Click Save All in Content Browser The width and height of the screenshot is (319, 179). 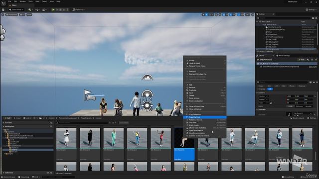(27, 118)
